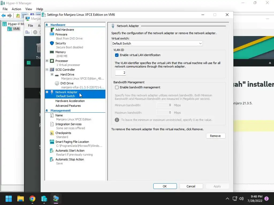Collapse the Management section
This screenshot has height=205, width=274.
[47, 111]
